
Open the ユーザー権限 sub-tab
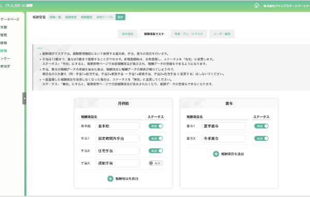click(x=222, y=34)
